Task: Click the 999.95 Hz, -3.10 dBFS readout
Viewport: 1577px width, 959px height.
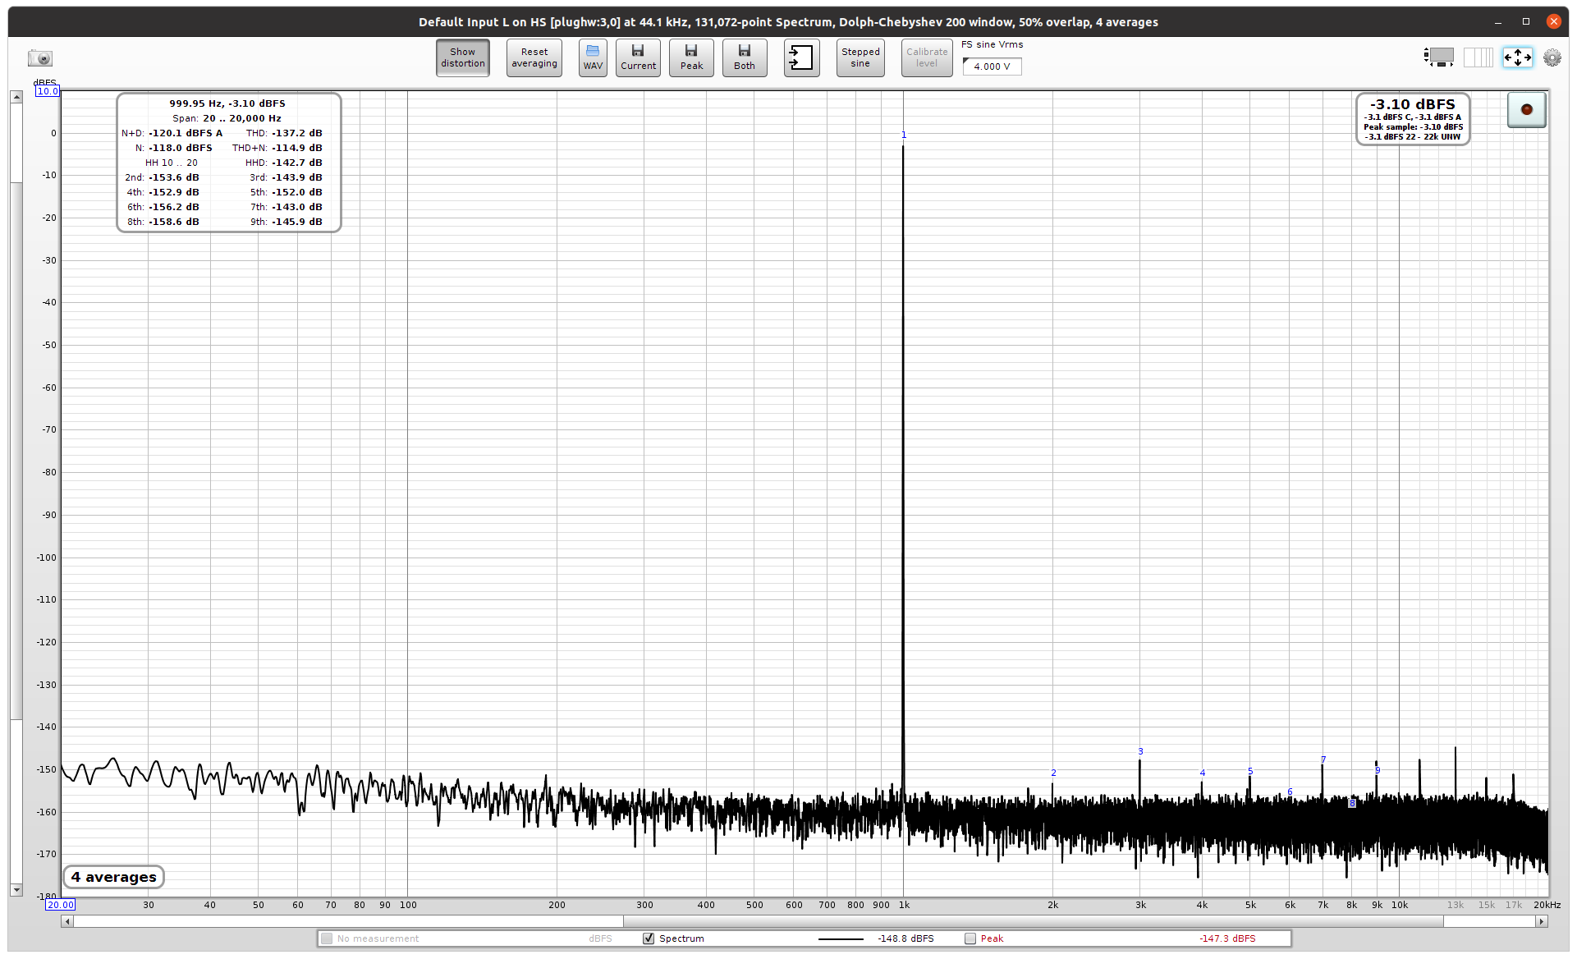Action: (x=227, y=103)
